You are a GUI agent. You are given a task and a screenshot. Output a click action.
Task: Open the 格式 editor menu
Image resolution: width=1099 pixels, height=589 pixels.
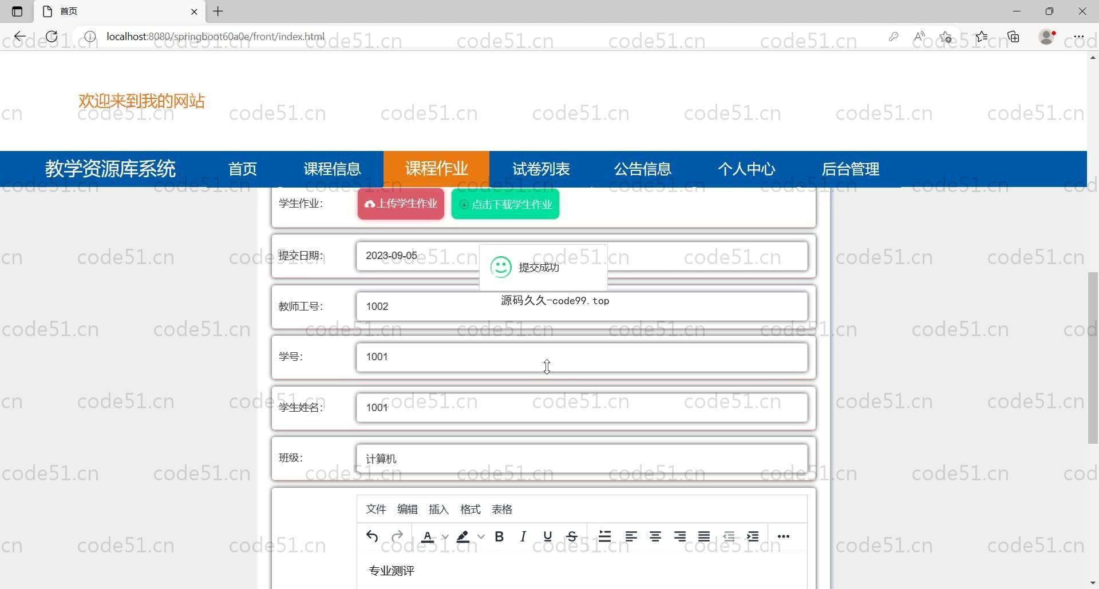pos(470,509)
